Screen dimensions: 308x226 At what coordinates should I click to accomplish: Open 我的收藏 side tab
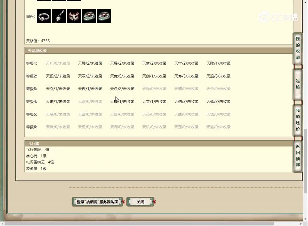[x=298, y=48]
